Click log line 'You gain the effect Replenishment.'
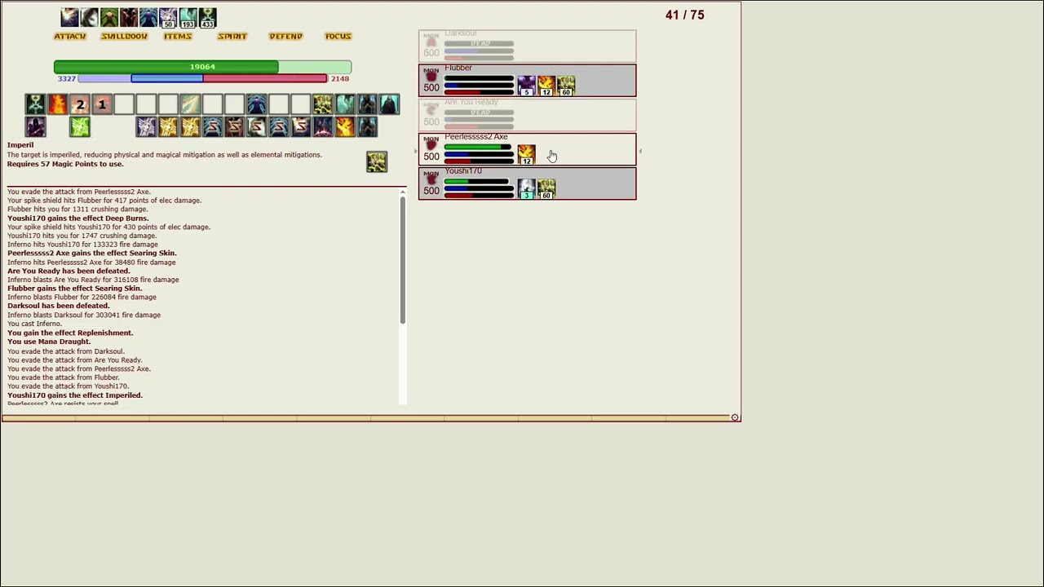Viewport: 1044px width, 587px height. (x=70, y=333)
